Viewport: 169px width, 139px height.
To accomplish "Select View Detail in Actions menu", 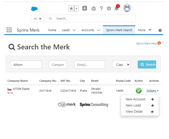I will (x=134, y=112).
